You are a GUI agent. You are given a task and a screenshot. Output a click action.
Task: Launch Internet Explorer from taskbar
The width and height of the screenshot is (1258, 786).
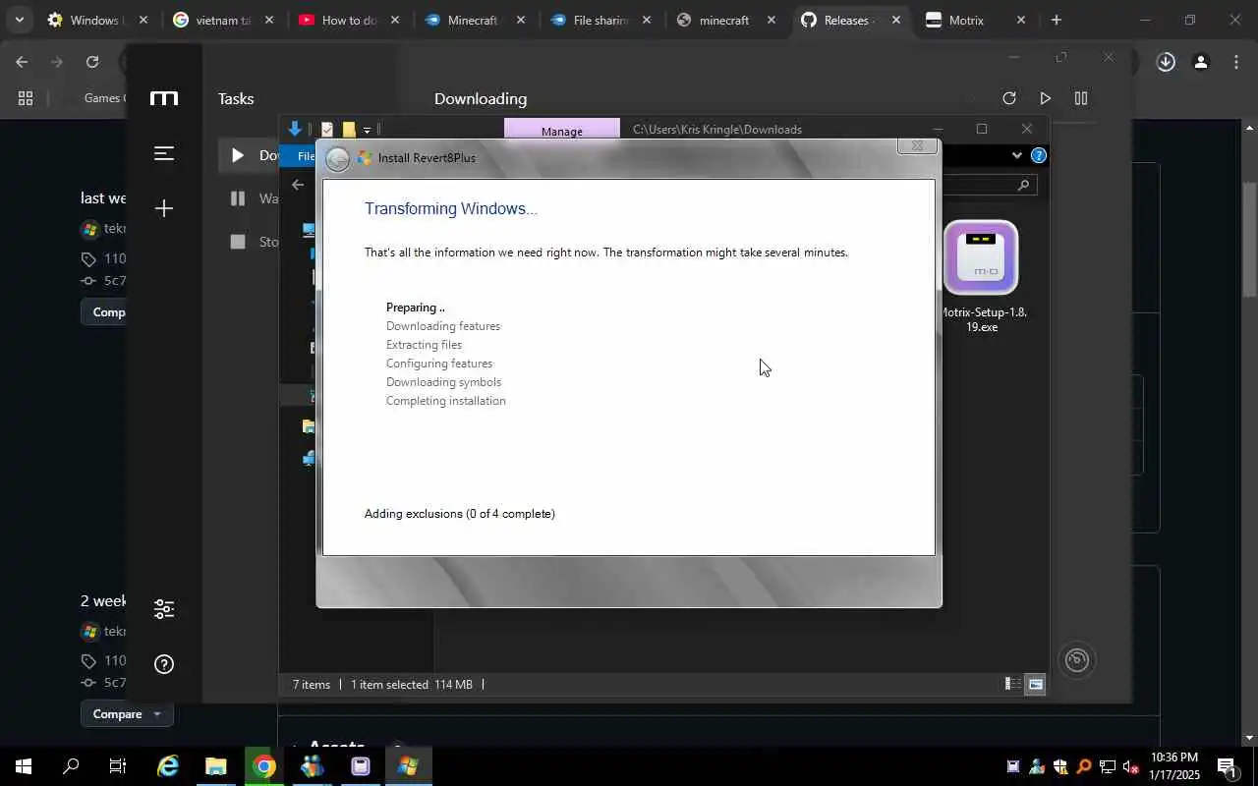[168, 766]
